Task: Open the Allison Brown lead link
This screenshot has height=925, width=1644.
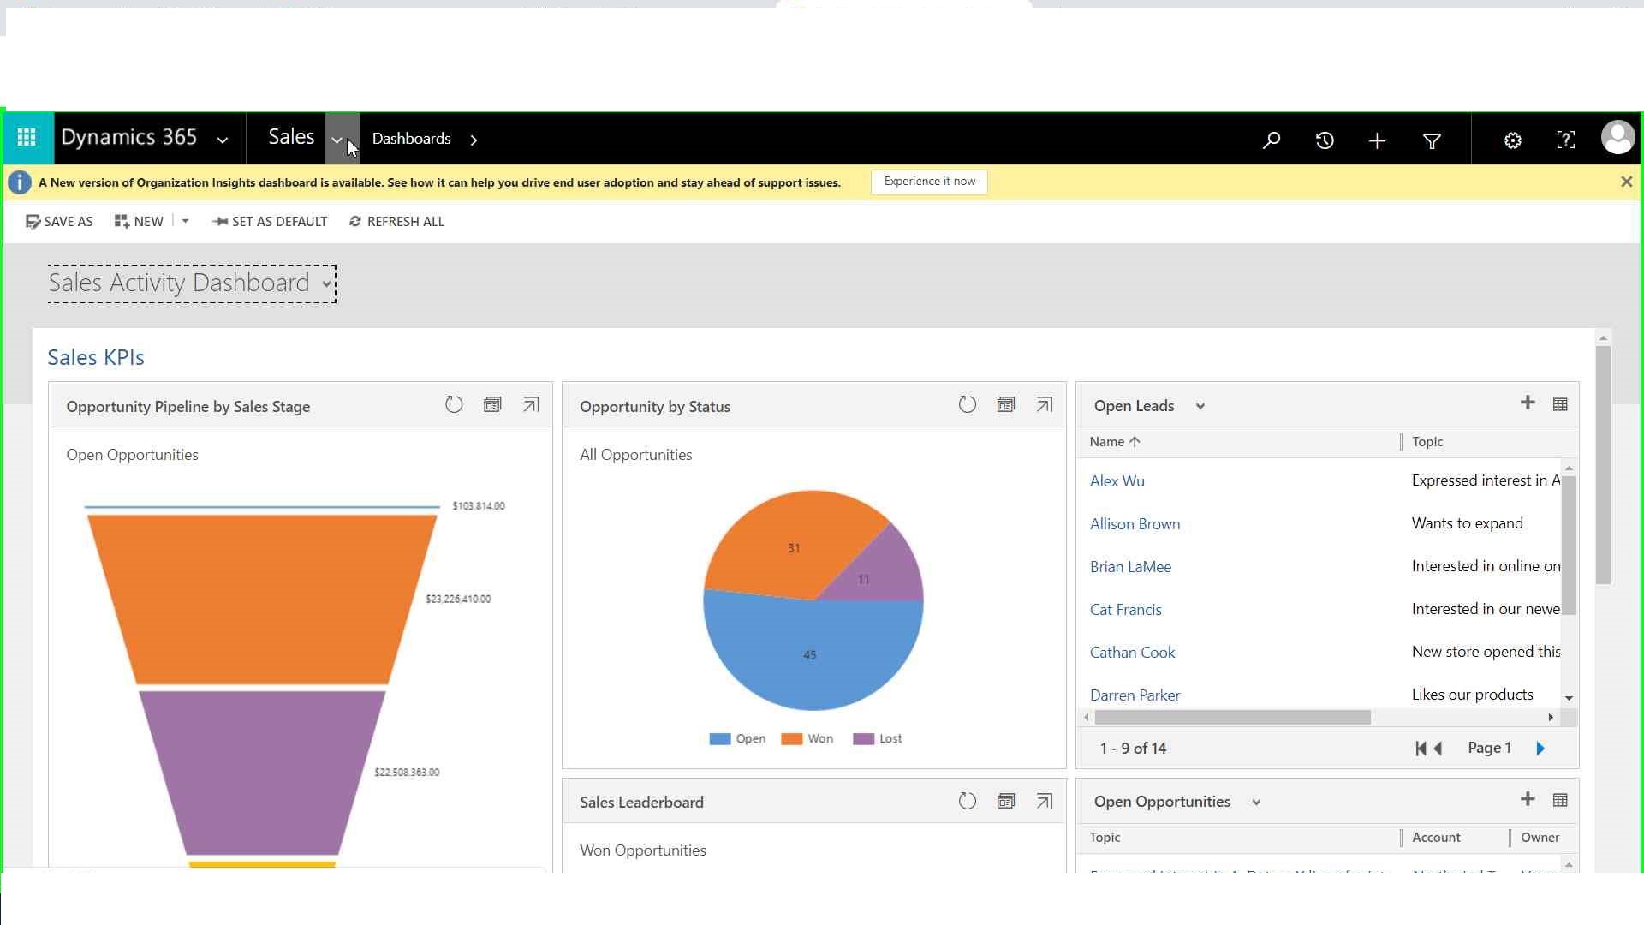Action: (1135, 524)
